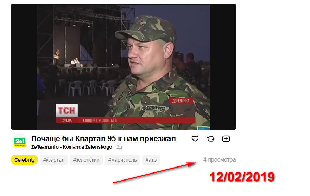Add video to collection with plus icon
The height and width of the screenshot is (196, 310).
[x=226, y=139]
